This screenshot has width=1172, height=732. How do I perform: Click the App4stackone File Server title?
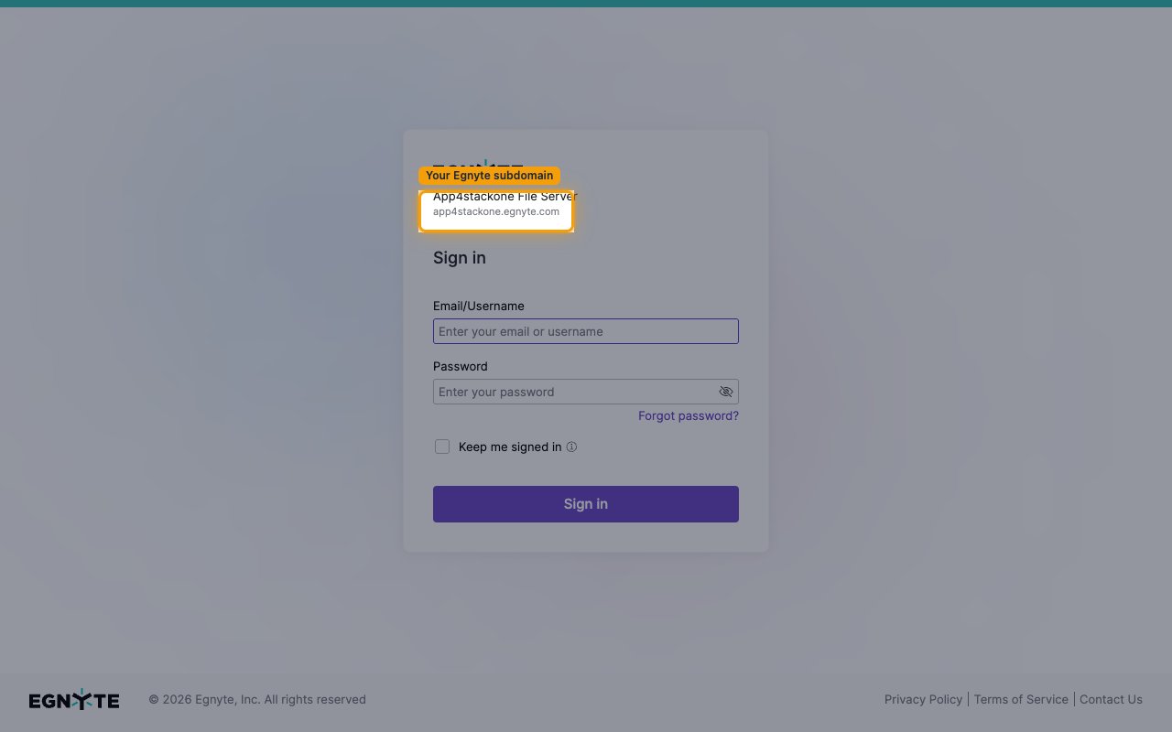505,196
